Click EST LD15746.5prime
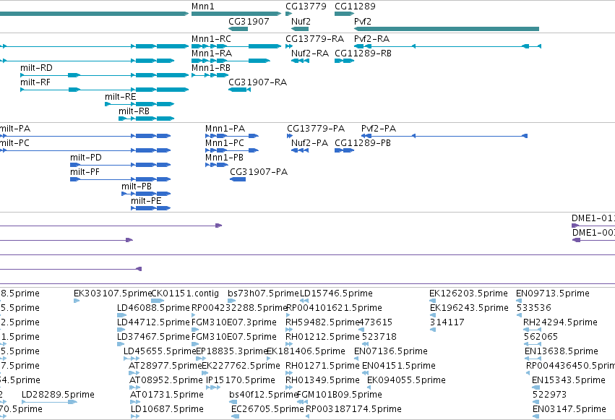The width and height of the screenshot is (615, 420). click(x=336, y=293)
